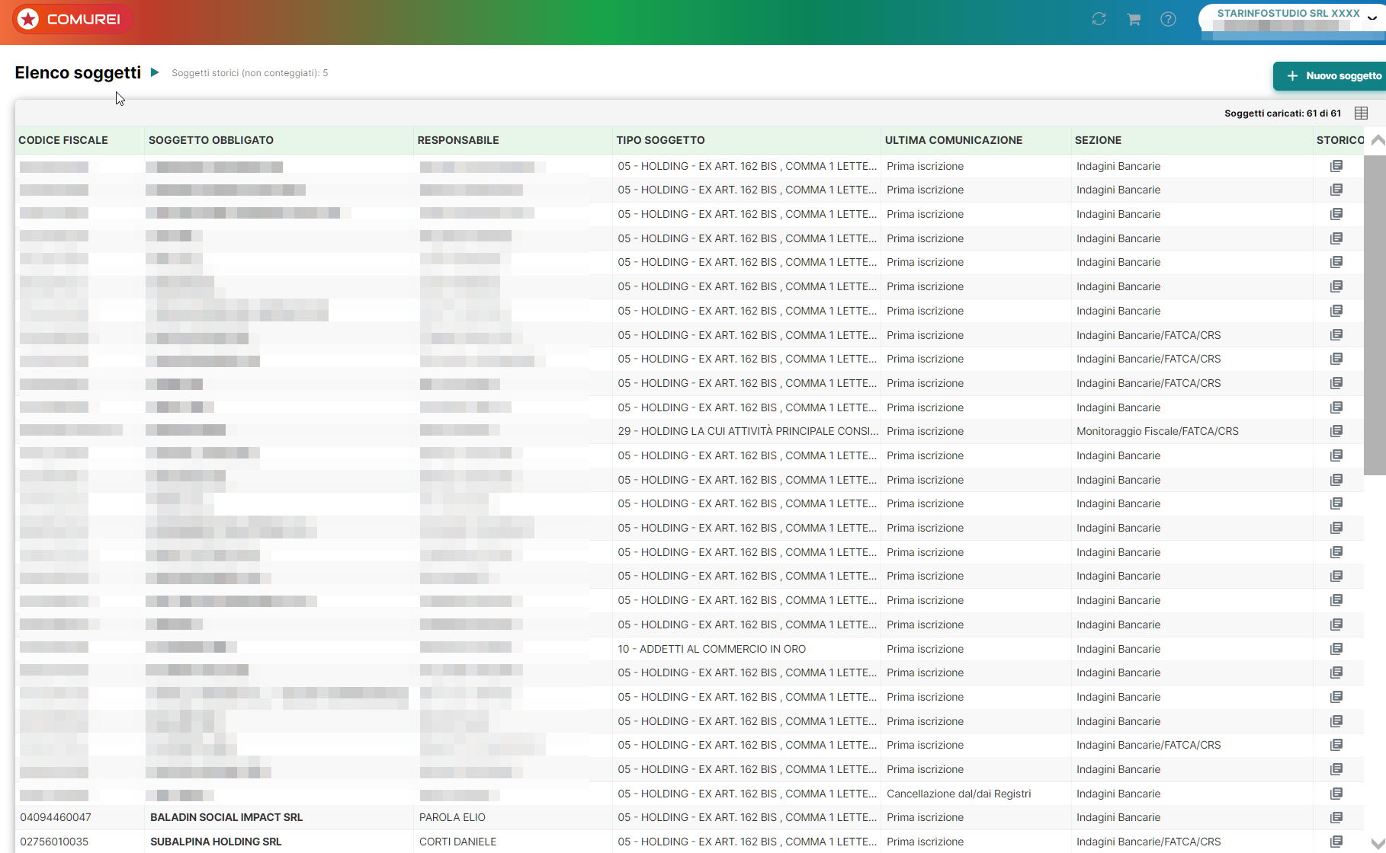Sort by Codice Fiscale column header
This screenshot has height=853, width=1386.
click(63, 140)
